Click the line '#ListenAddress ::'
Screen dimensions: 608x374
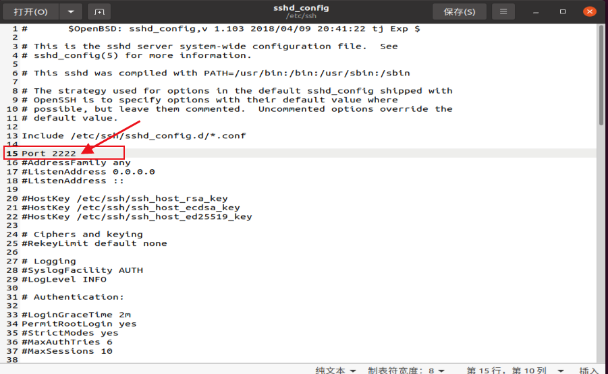(x=73, y=181)
